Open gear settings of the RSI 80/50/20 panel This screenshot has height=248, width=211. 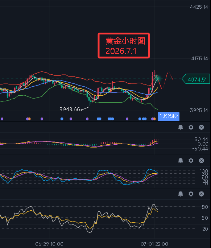191,194
